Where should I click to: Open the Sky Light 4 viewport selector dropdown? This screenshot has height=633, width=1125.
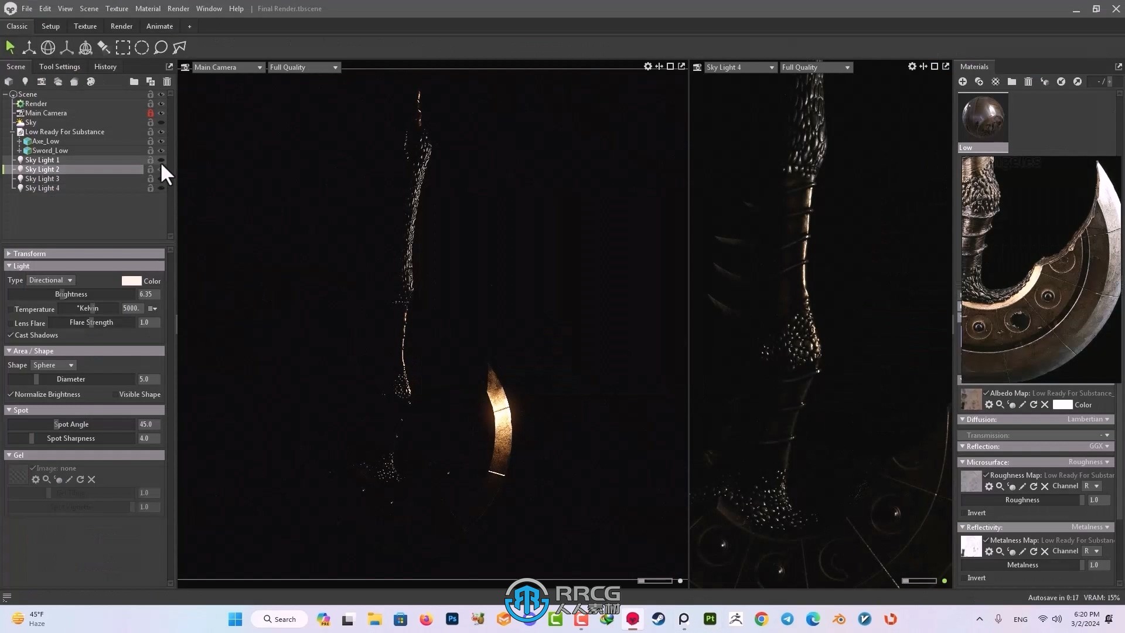pyautogui.click(x=740, y=67)
